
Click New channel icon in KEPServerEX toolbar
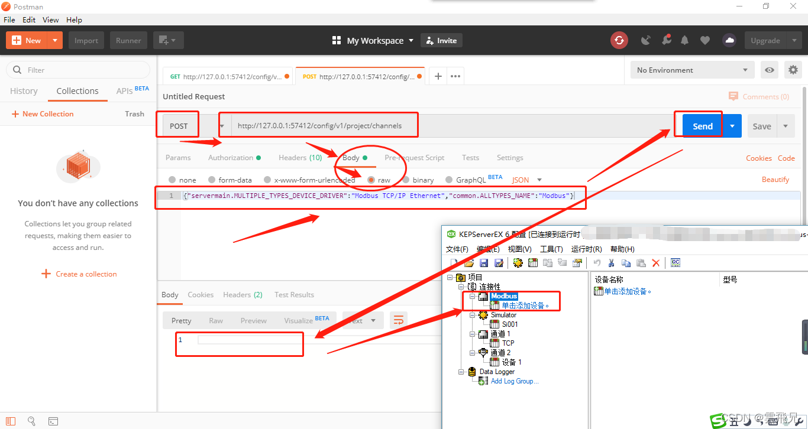[518, 263]
